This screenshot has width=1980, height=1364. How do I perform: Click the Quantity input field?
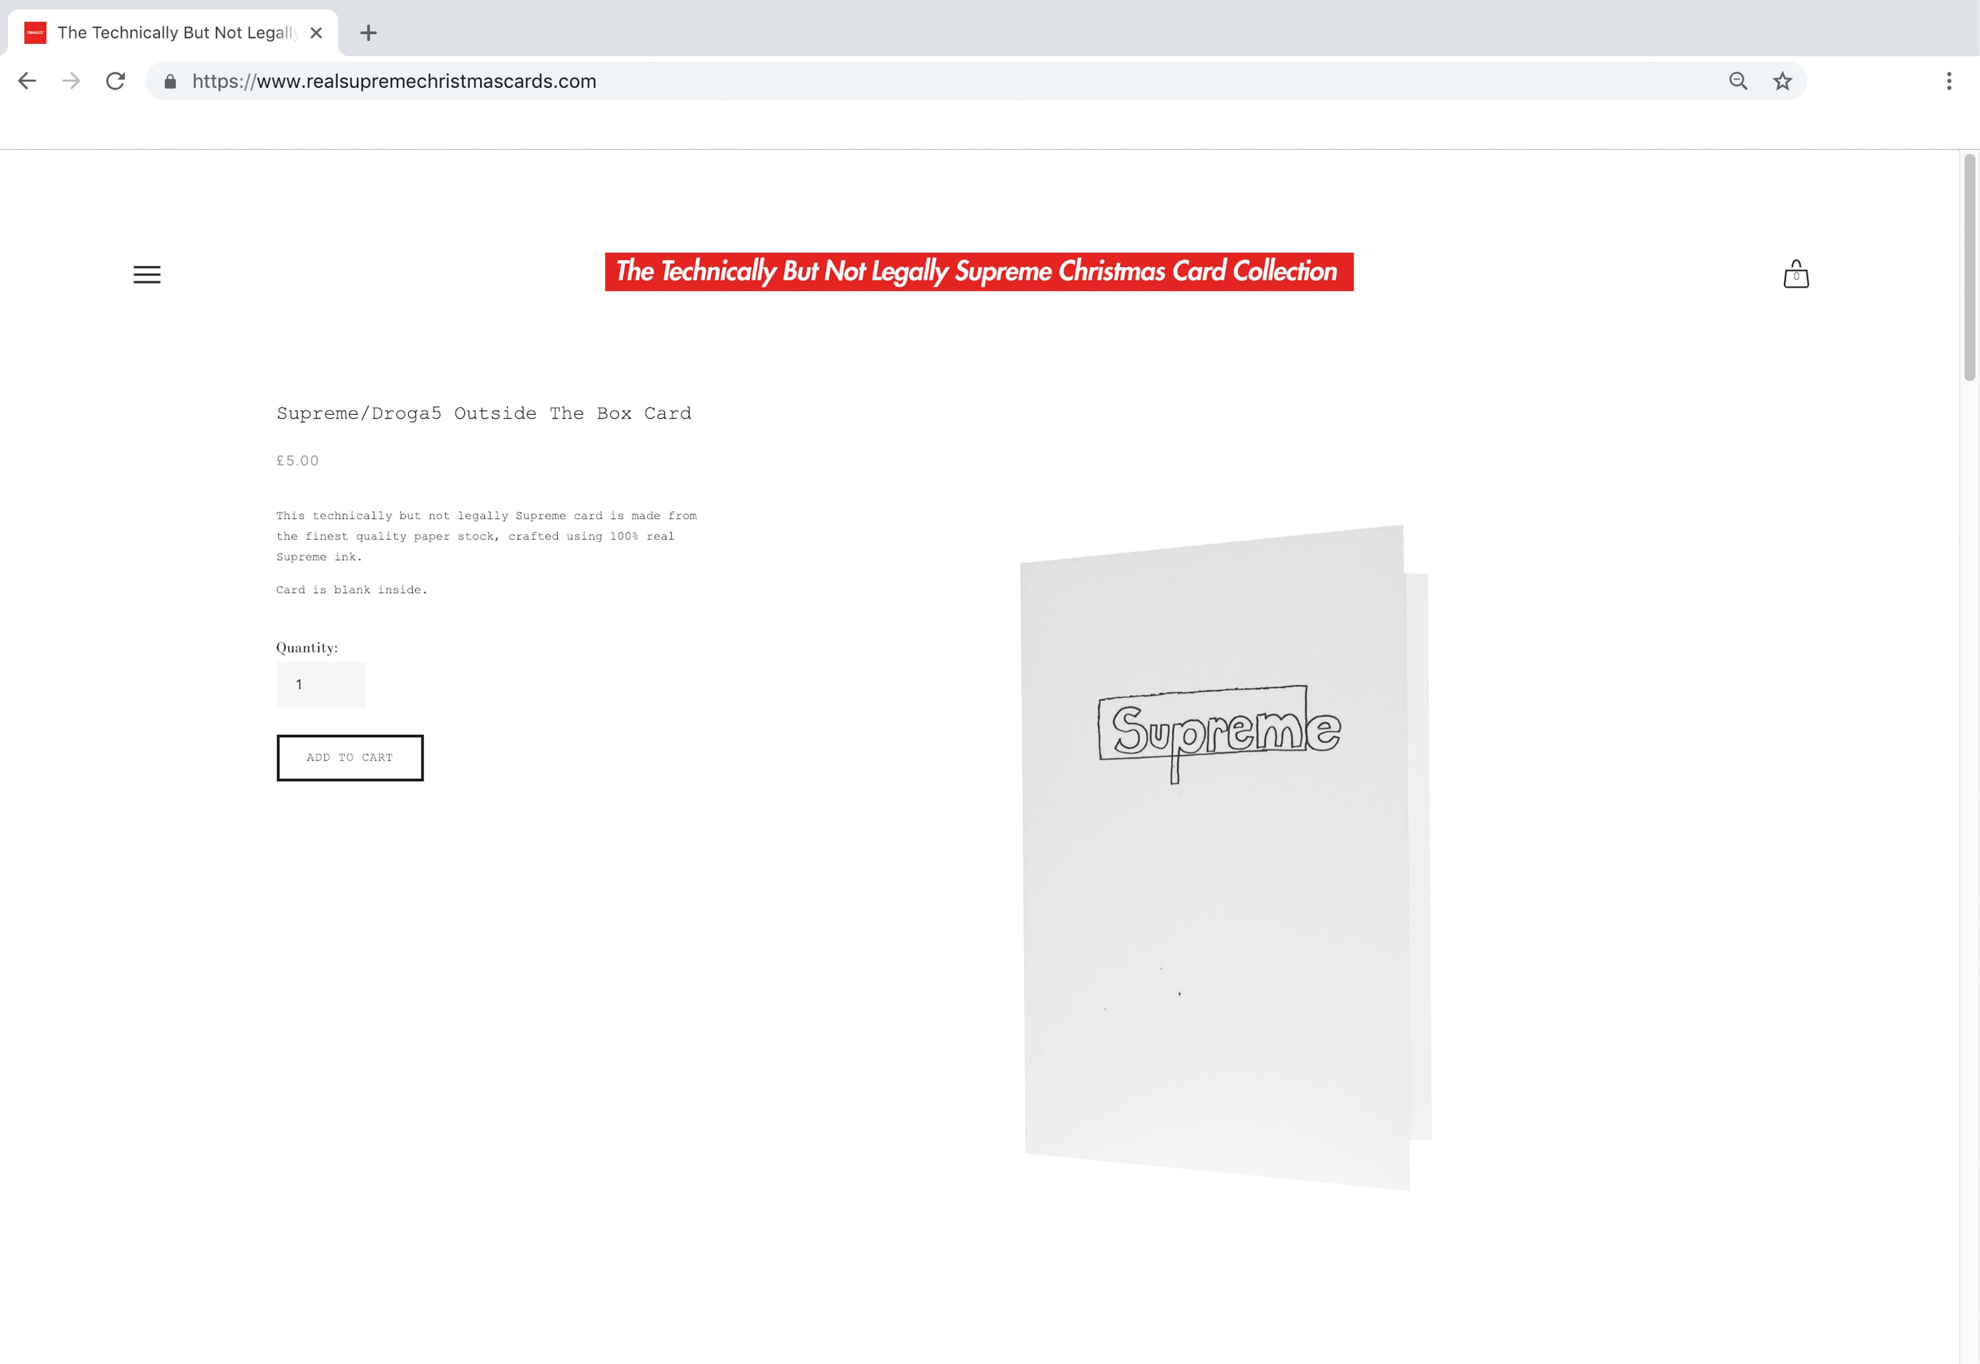(x=321, y=685)
